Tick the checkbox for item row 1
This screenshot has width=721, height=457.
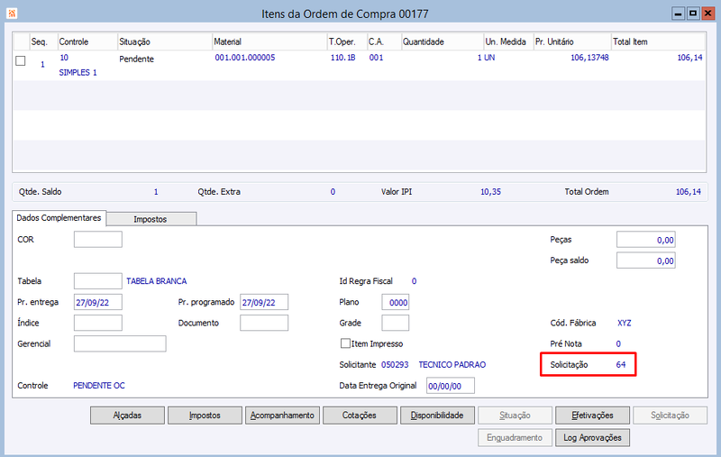point(20,60)
